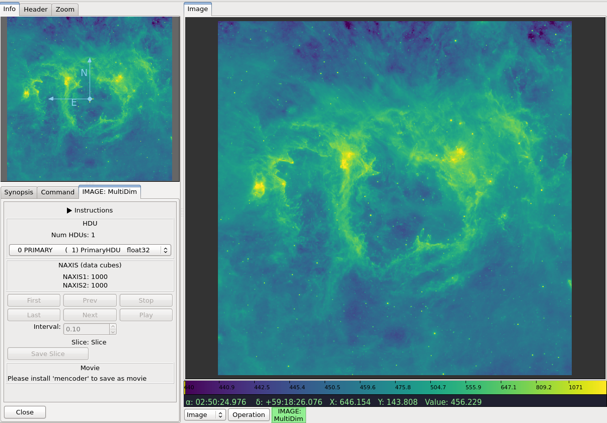Click the Interval stepper up arrow

click(113, 326)
